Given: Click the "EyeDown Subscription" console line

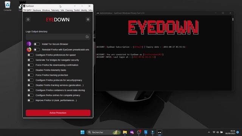Looking at the screenshot, I should (x=141, y=47).
